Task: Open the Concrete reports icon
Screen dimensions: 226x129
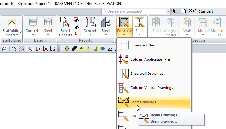Action: point(90,22)
